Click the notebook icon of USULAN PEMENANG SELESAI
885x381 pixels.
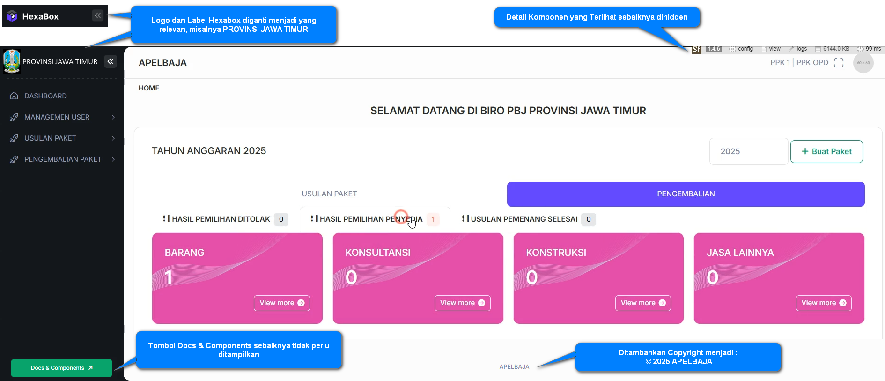click(465, 218)
